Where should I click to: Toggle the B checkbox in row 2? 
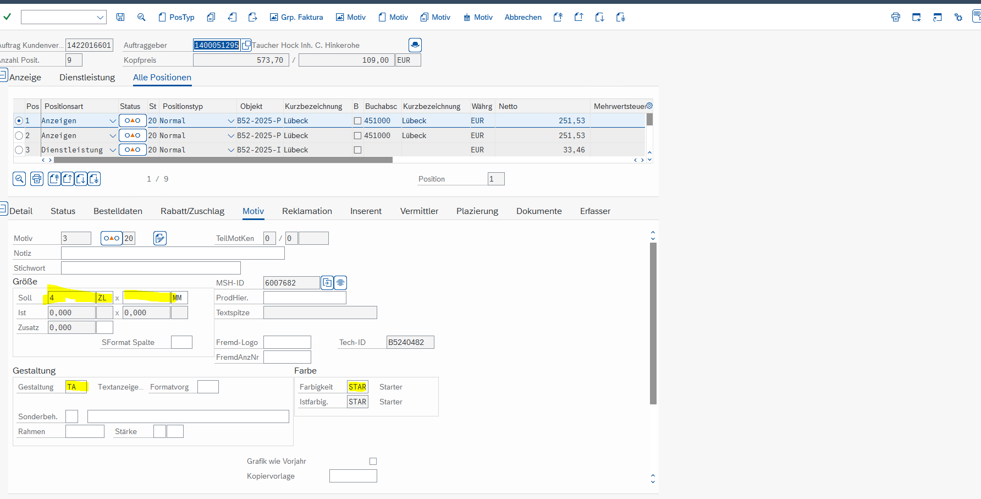tap(357, 135)
